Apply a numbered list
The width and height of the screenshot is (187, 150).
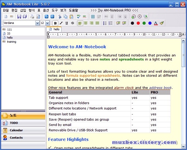[111, 23]
